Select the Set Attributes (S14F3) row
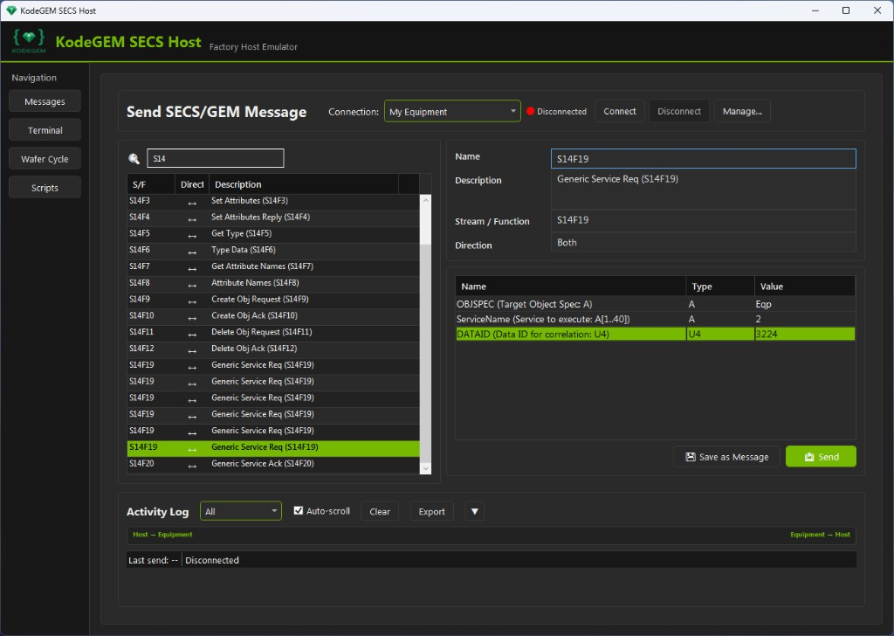The height and width of the screenshot is (636, 894). pyautogui.click(x=273, y=201)
